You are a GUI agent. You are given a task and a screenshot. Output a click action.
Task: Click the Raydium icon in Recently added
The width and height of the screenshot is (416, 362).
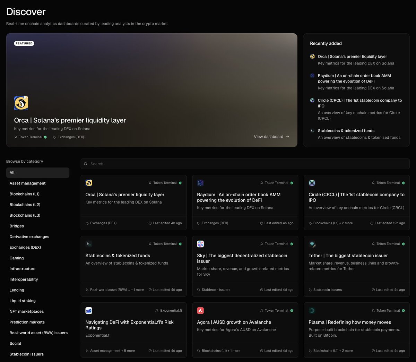[x=312, y=76]
